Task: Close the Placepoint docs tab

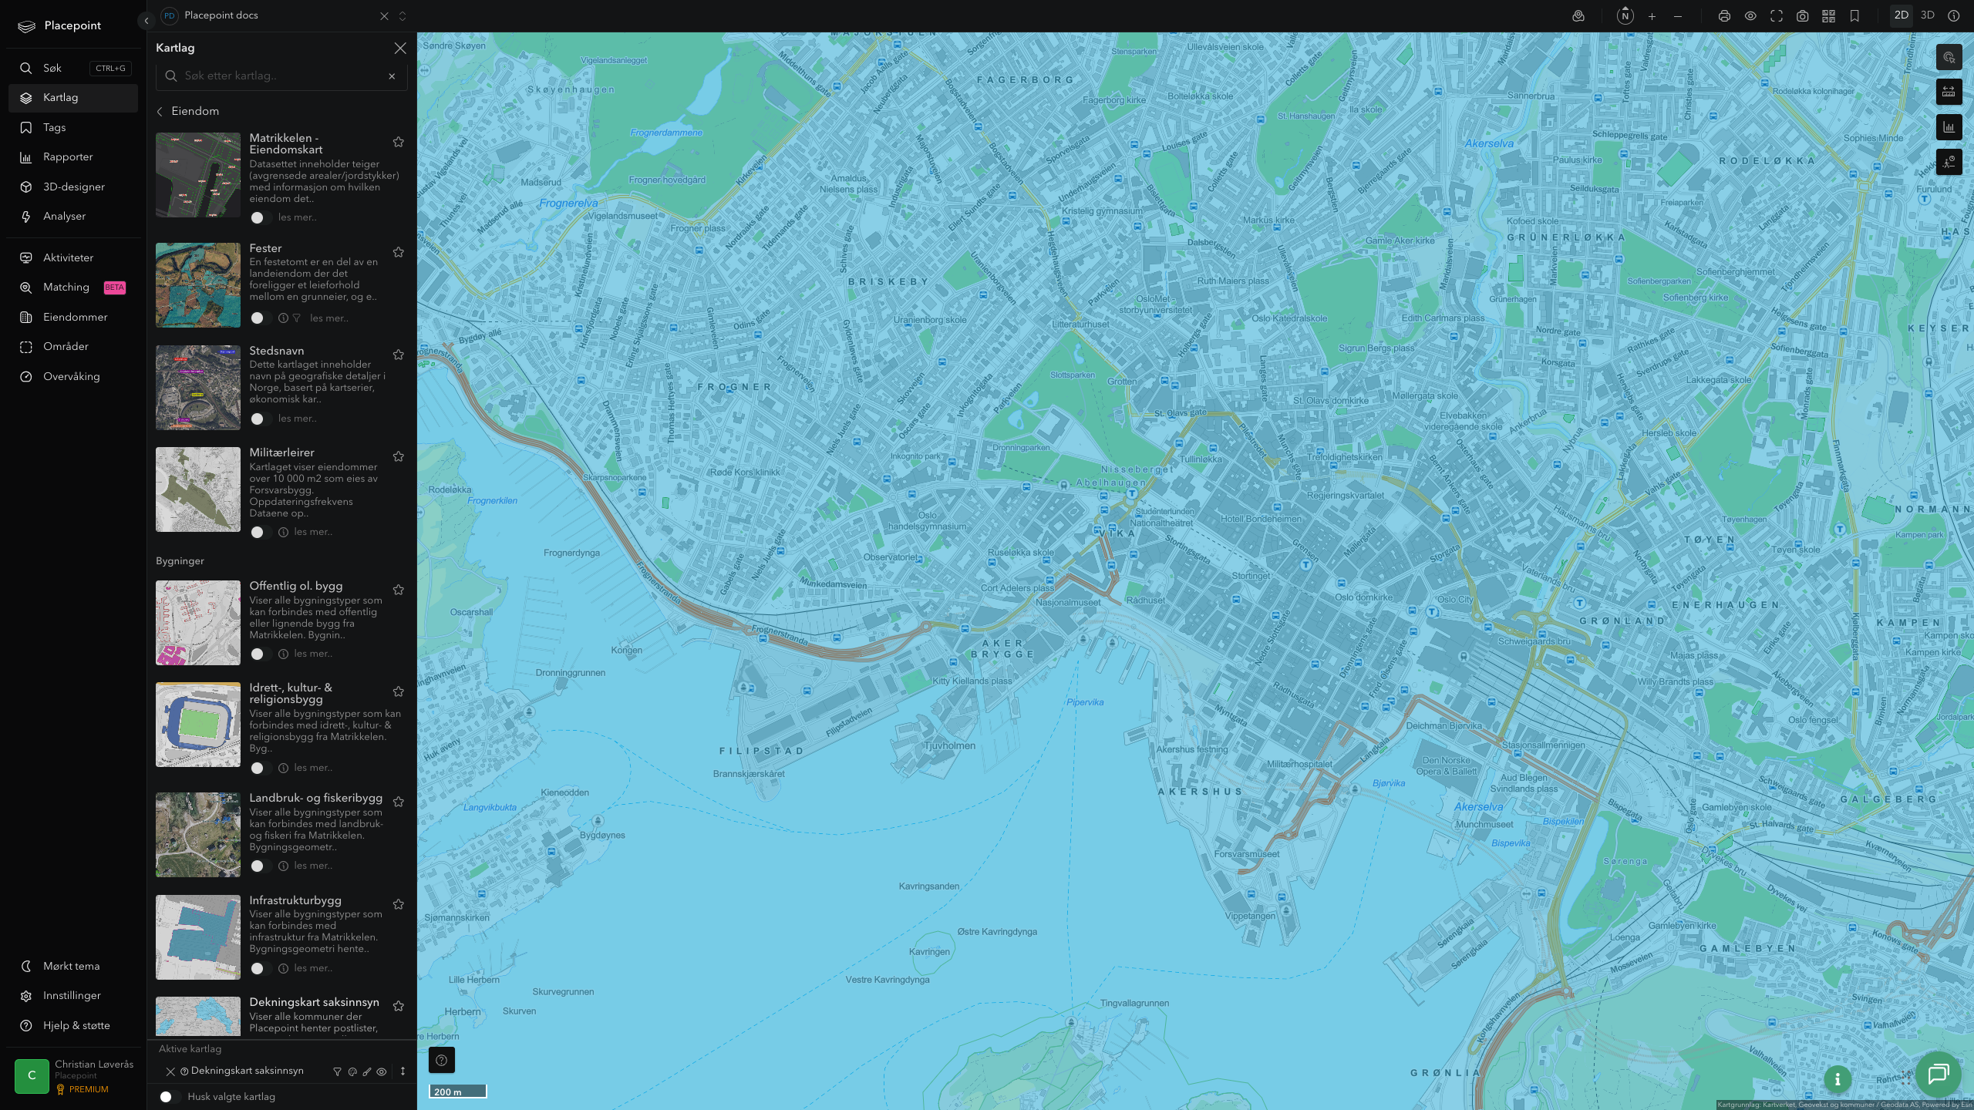Action: (x=384, y=16)
